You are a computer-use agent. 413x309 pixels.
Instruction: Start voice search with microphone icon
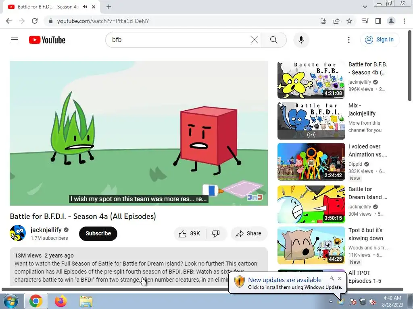301,40
